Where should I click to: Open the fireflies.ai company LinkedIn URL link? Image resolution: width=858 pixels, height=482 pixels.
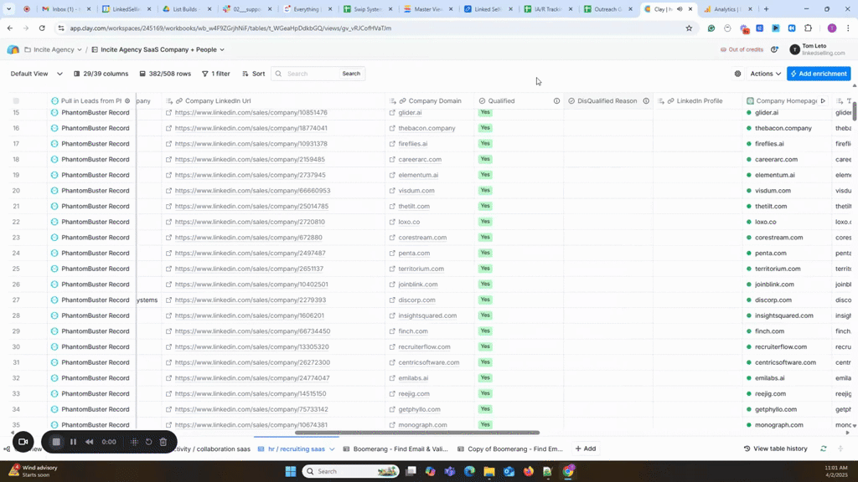pyautogui.click(x=250, y=144)
